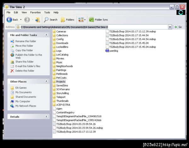Open the Views dropdown button
Image resolution: width=189 pixels, height=148 pixels.
[82, 20]
